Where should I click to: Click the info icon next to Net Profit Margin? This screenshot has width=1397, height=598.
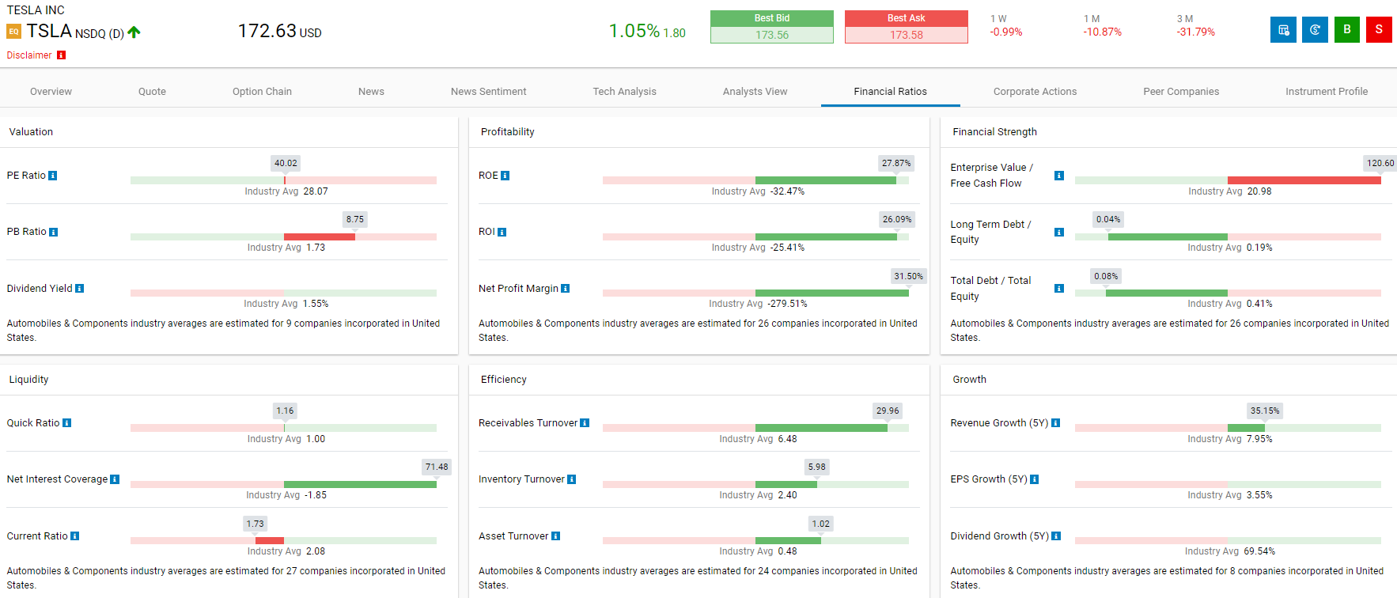pyautogui.click(x=565, y=289)
